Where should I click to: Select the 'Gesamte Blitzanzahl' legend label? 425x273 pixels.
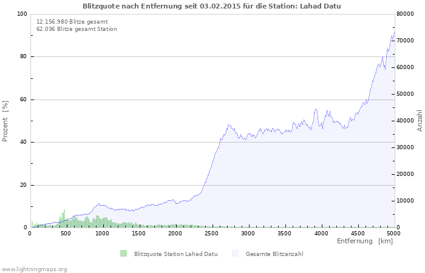point(274,254)
